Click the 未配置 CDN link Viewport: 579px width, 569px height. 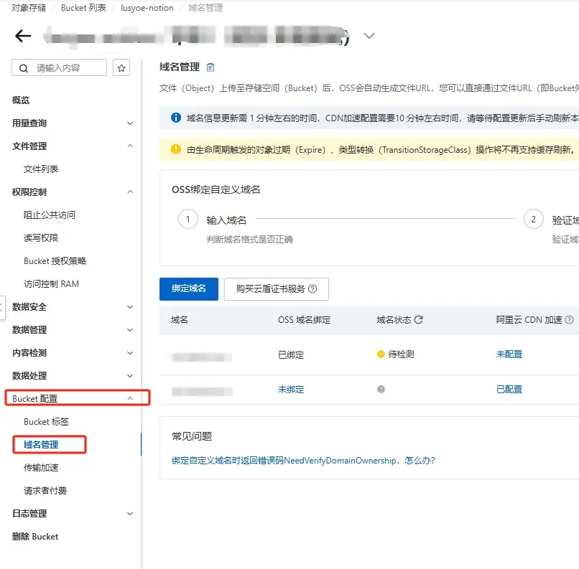coord(509,354)
